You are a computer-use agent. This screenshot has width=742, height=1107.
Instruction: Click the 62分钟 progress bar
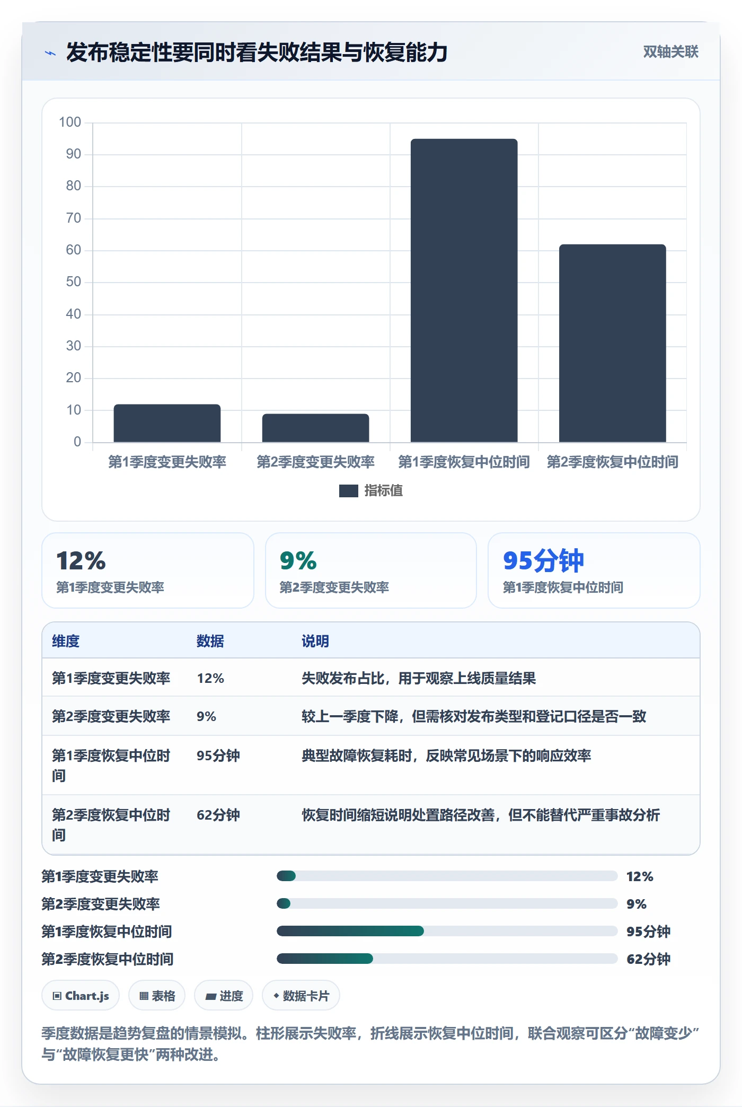(447, 959)
